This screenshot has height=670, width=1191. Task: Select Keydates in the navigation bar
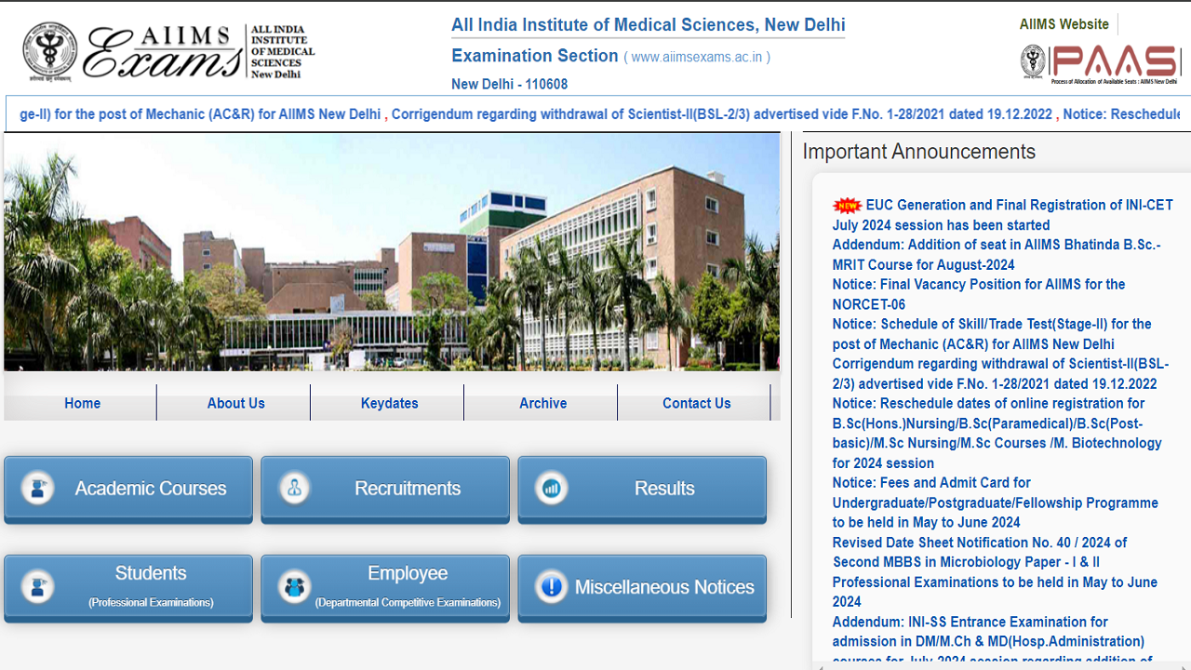point(389,403)
